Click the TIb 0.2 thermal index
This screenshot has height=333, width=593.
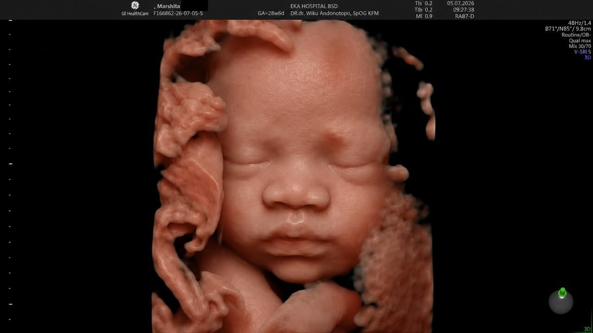coord(423,10)
